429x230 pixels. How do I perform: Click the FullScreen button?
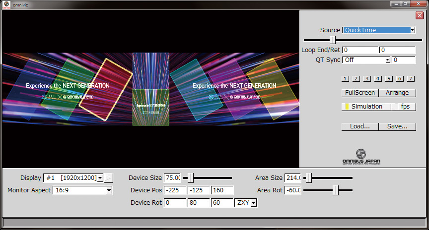pyautogui.click(x=360, y=93)
